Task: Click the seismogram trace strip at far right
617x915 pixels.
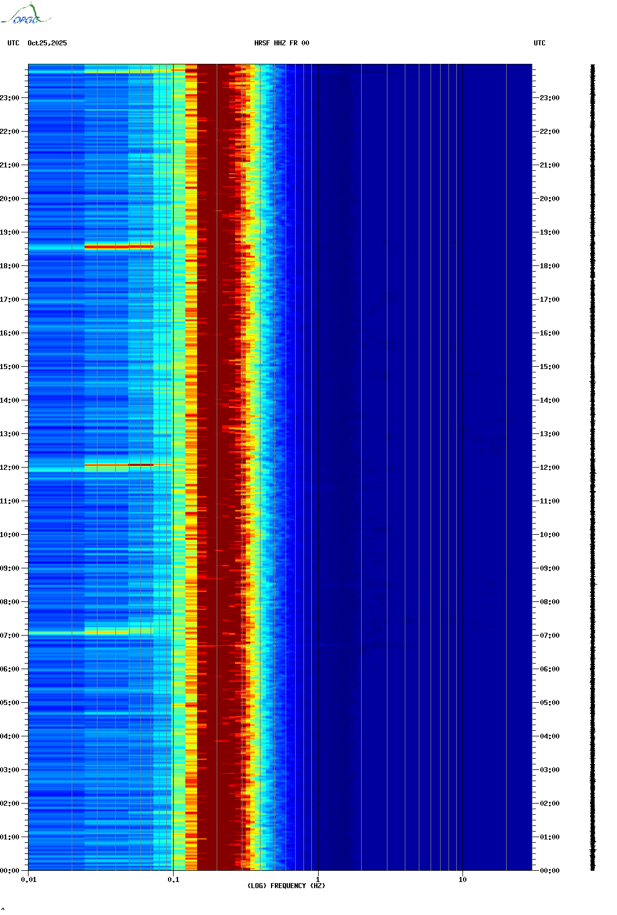Action: 593,467
